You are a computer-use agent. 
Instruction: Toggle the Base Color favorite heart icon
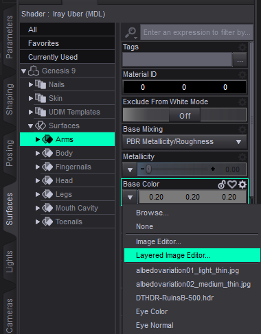click(232, 184)
